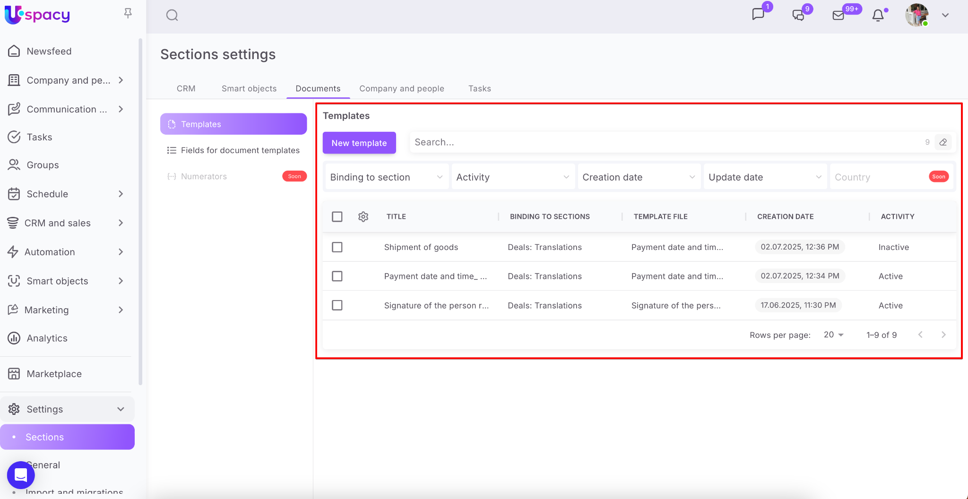
Task: Switch to the Smart objects tab
Action: click(x=249, y=88)
